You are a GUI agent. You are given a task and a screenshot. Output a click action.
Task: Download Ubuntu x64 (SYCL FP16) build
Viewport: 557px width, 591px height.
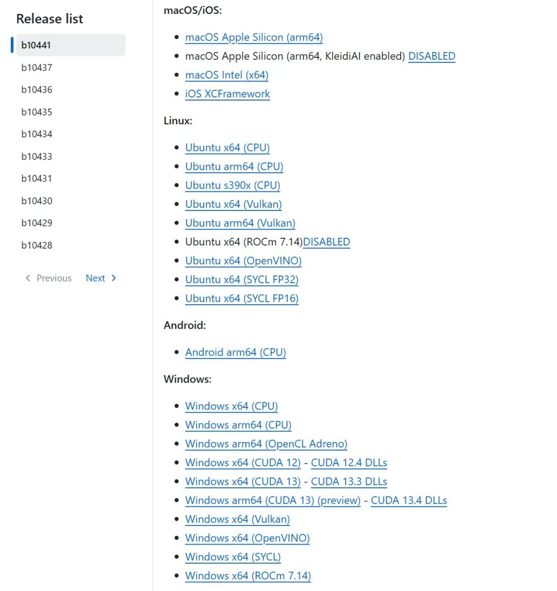tap(241, 299)
